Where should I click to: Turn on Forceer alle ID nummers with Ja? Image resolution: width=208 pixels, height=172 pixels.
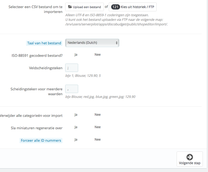click(76, 140)
